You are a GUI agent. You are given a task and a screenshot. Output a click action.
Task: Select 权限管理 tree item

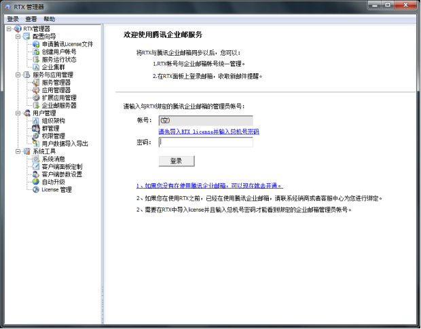click(x=54, y=136)
